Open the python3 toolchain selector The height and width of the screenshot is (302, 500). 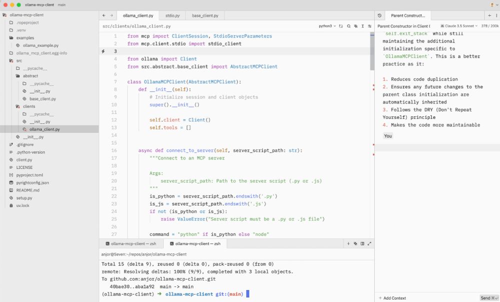[327, 26]
